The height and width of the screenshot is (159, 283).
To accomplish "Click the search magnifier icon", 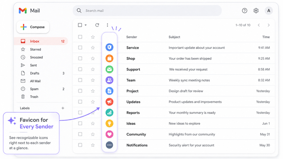I will (x=79, y=10).
